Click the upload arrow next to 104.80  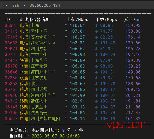point(66,60)
